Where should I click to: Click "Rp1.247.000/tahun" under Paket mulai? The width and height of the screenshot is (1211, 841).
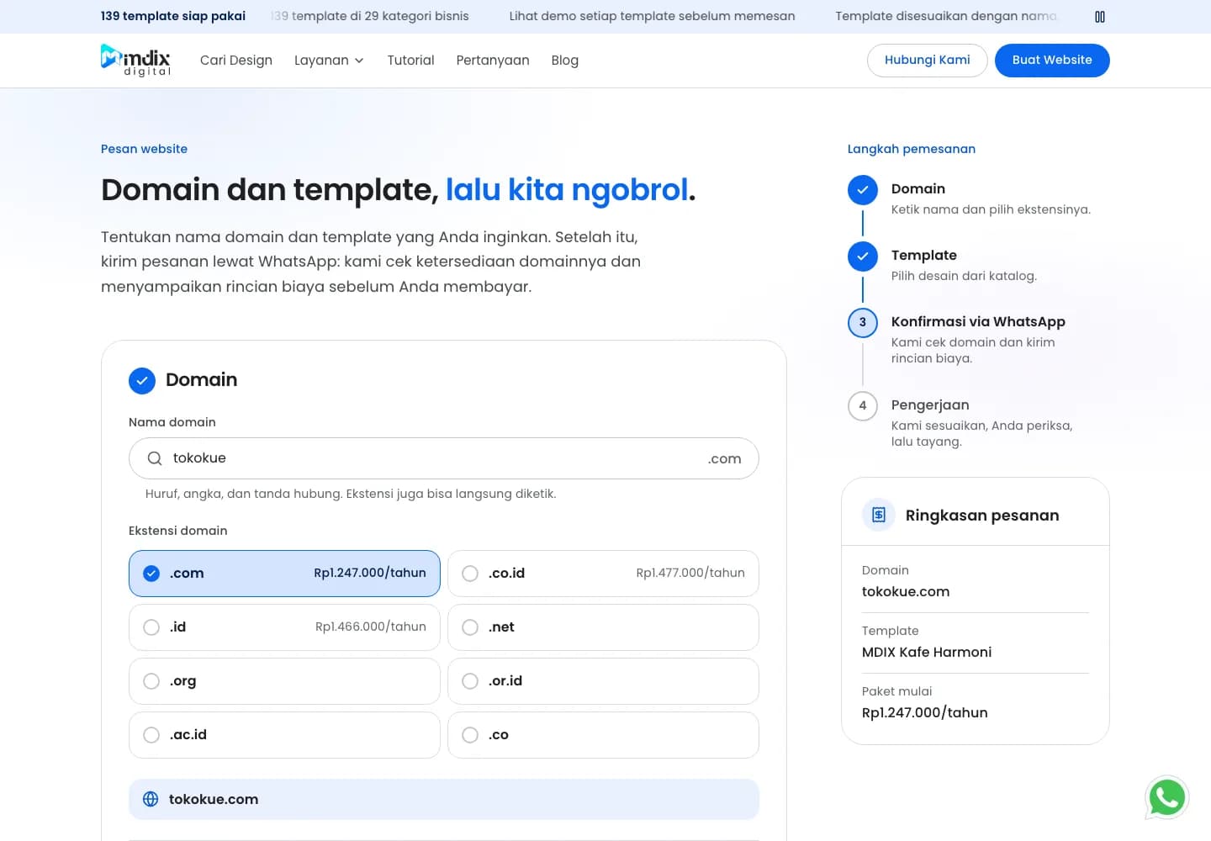pyautogui.click(x=925, y=712)
